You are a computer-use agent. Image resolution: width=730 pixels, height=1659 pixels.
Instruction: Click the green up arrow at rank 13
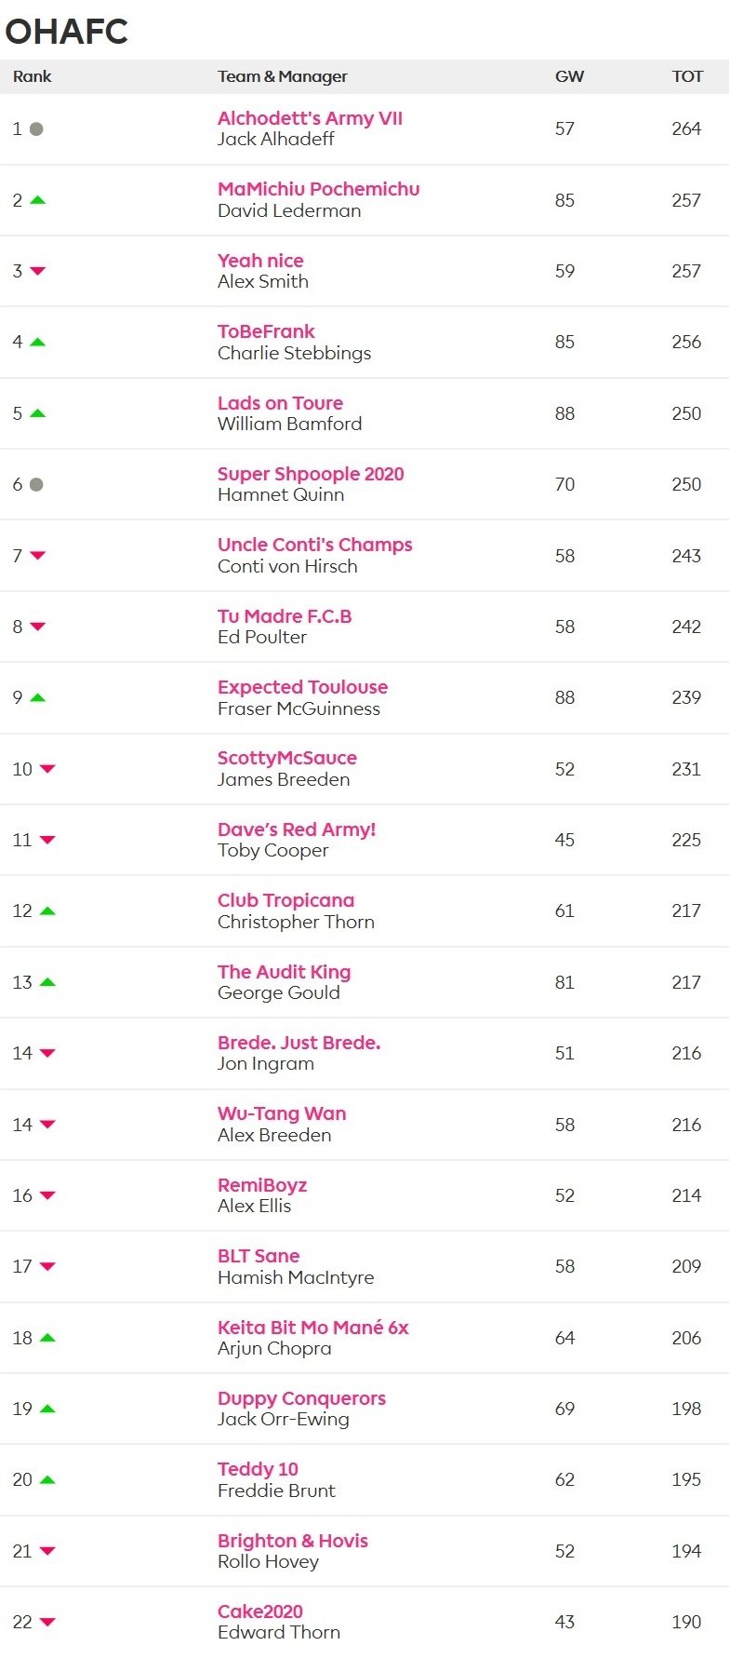coord(47,982)
